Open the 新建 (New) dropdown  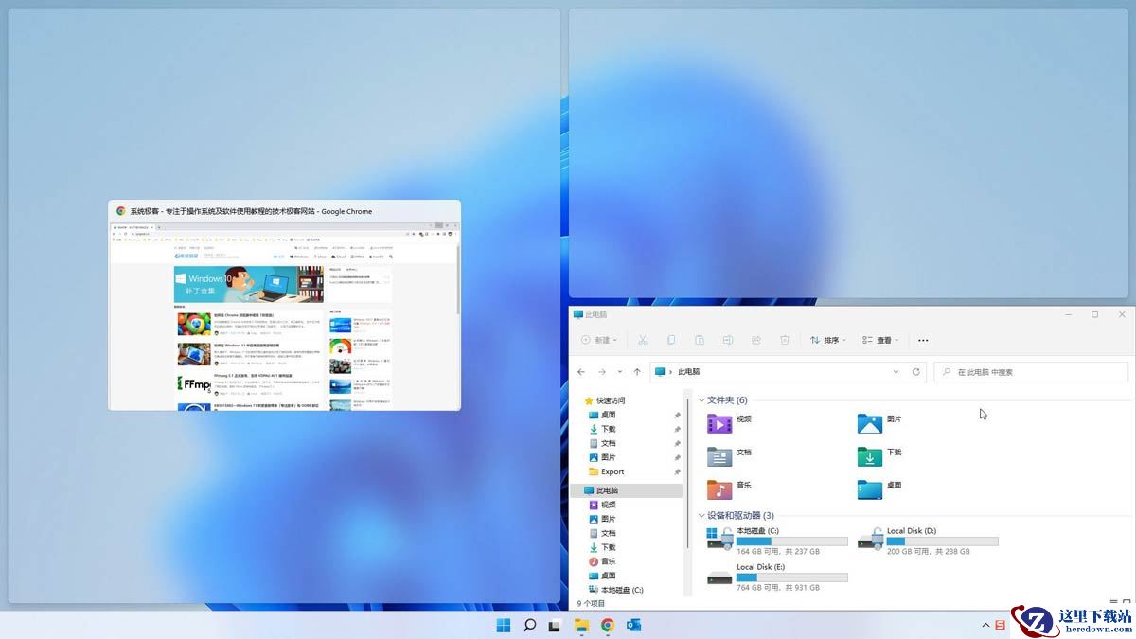(x=599, y=340)
